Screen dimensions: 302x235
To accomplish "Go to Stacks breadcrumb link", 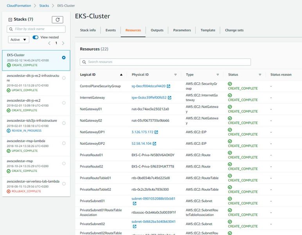I will [x=44, y=5].
